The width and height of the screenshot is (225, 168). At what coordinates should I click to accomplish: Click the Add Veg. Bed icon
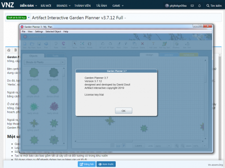pyautogui.click(x=164, y=44)
